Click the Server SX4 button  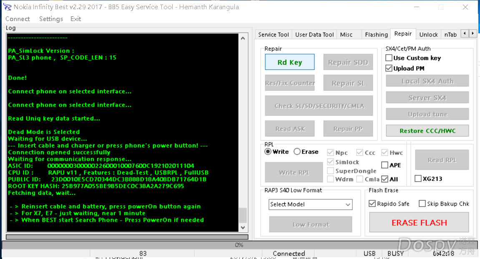[x=427, y=97]
